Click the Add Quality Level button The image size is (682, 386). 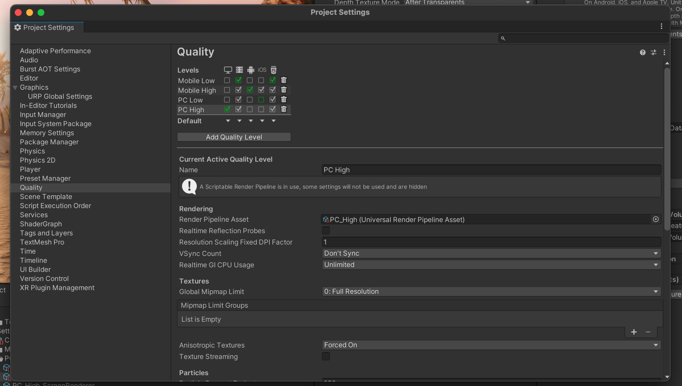click(x=234, y=137)
